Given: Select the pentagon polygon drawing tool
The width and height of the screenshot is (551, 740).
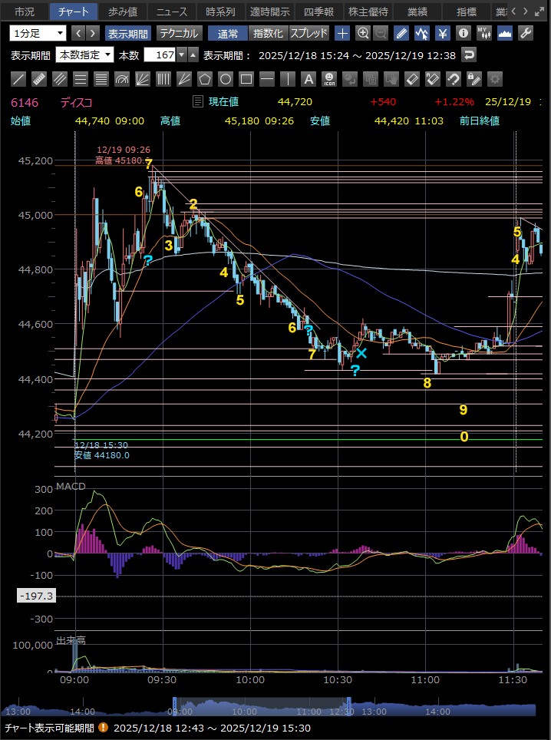Looking at the screenshot, I should click(204, 79).
